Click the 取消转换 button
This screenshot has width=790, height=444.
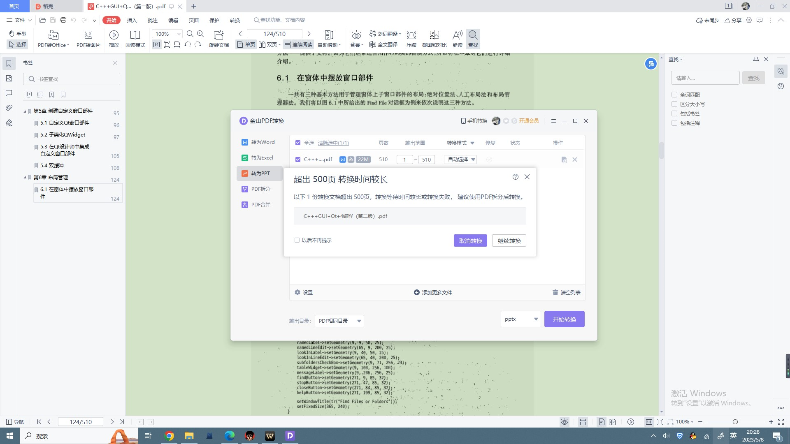470,241
